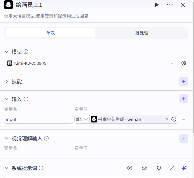Viewport: 194px width, 178px height.
Task: Add a new skill with plus button
Action: 183,82
